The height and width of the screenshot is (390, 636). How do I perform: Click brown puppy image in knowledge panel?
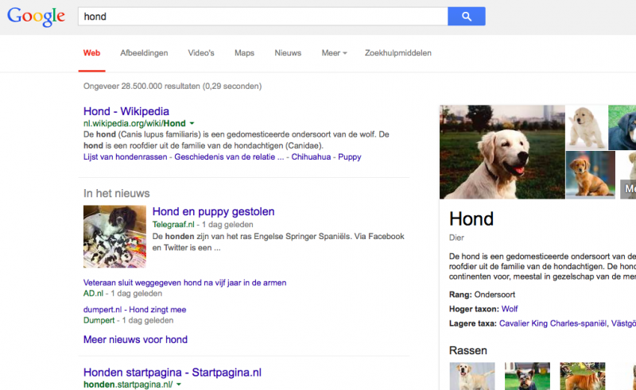(591, 175)
